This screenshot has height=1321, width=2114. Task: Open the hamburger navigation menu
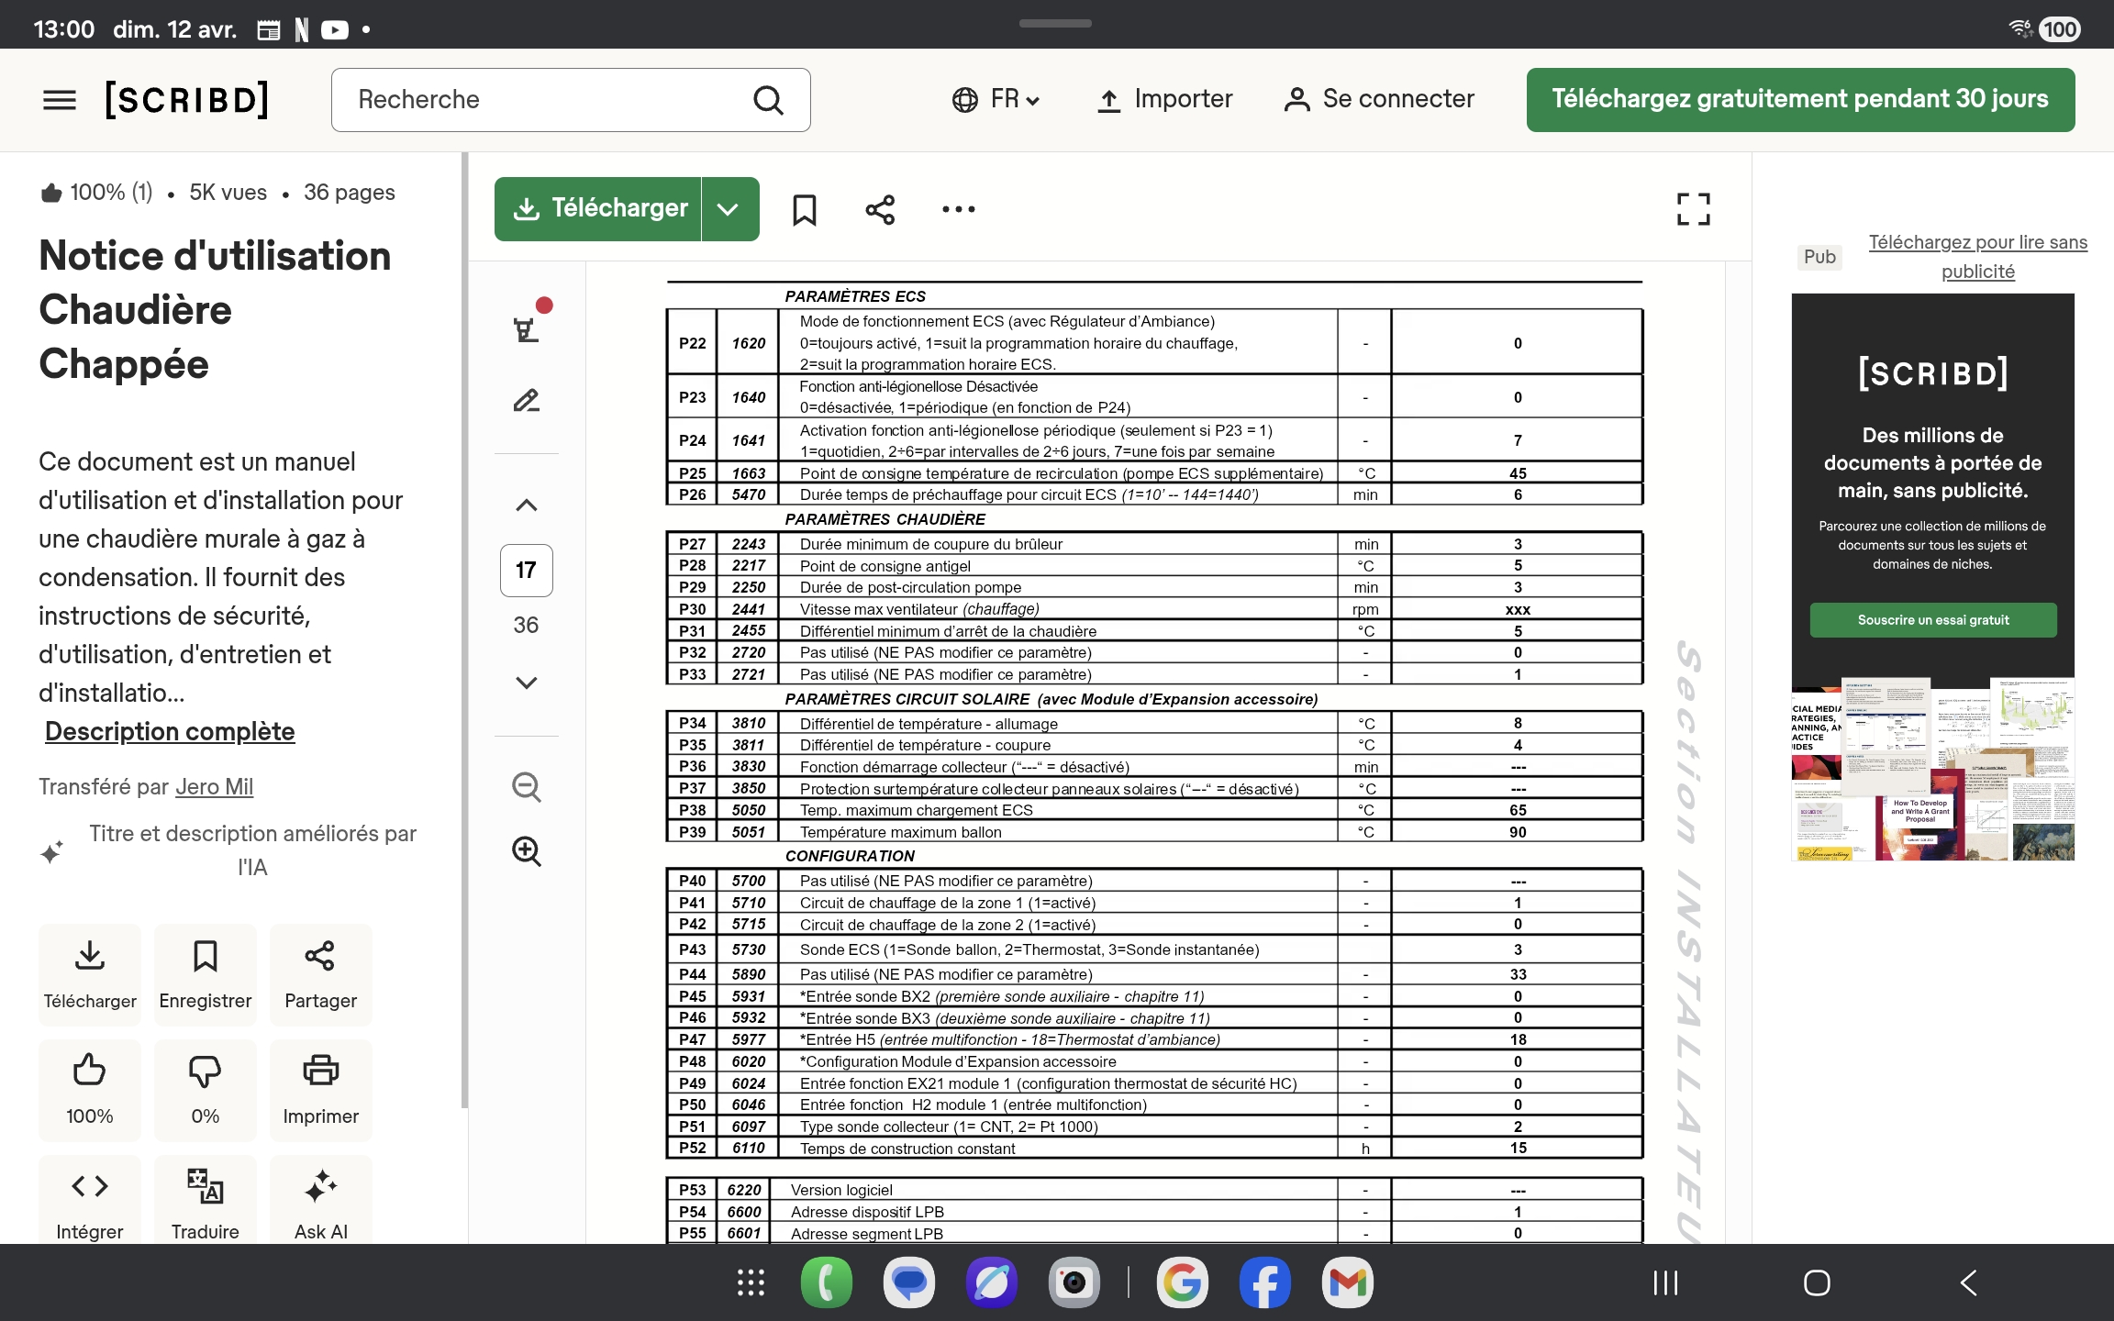tap(60, 100)
